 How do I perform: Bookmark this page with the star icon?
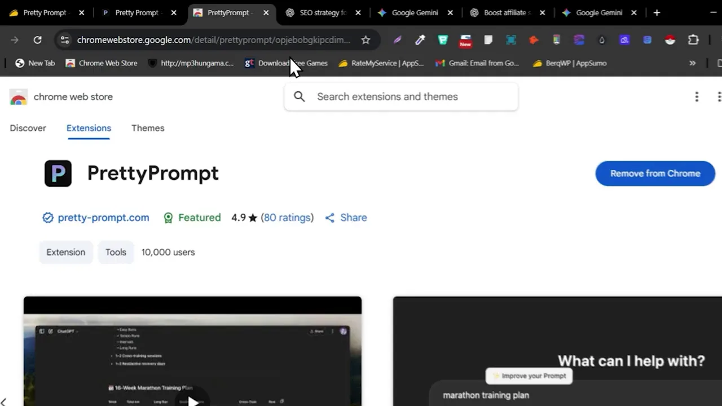click(366, 39)
